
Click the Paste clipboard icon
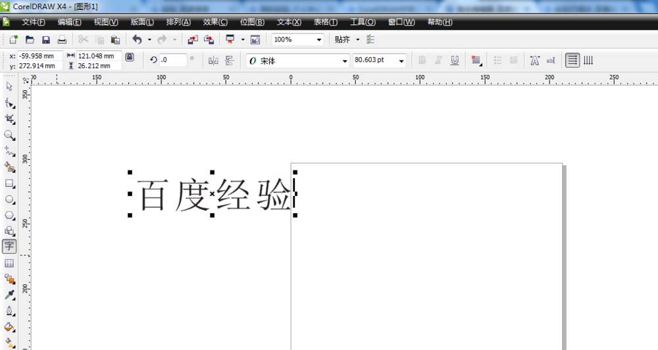[115, 40]
